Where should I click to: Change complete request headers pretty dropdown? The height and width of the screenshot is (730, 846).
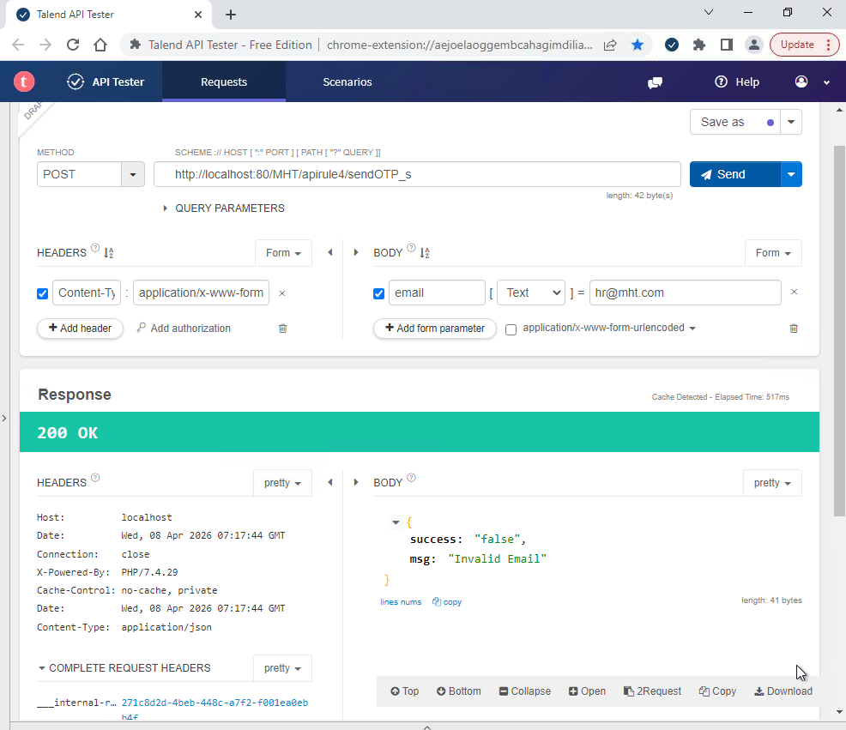(283, 668)
